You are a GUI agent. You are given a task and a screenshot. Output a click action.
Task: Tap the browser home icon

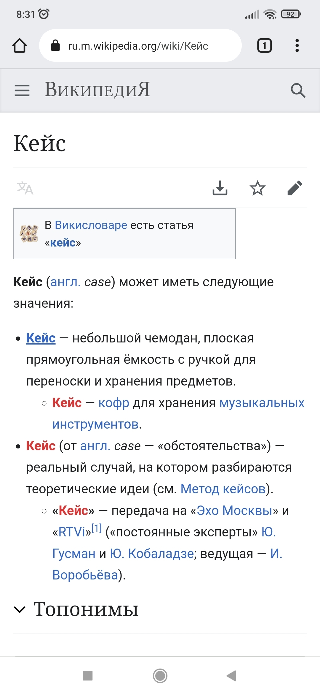pyautogui.click(x=20, y=46)
